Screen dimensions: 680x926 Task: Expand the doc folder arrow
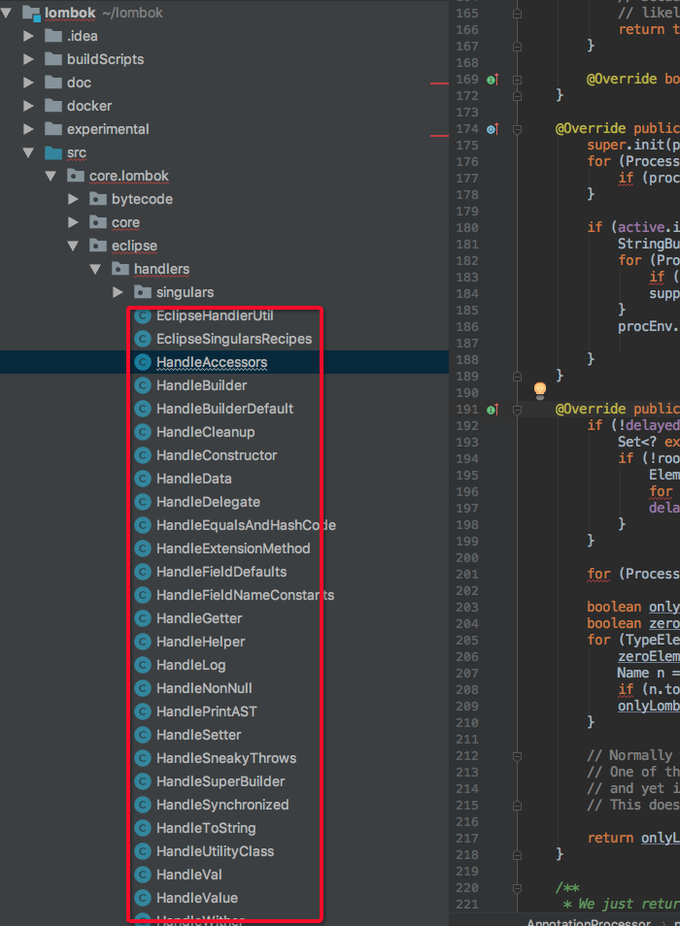pos(28,83)
